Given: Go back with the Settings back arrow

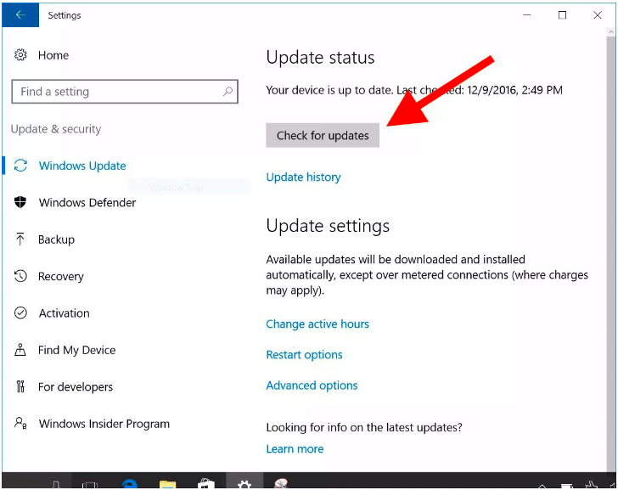Looking at the screenshot, I should point(20,15).
